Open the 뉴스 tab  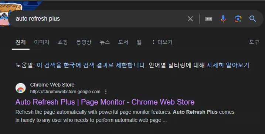click(x=105, y=42)
